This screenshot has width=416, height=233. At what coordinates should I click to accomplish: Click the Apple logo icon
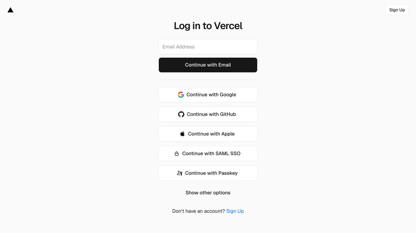[182, 134]
